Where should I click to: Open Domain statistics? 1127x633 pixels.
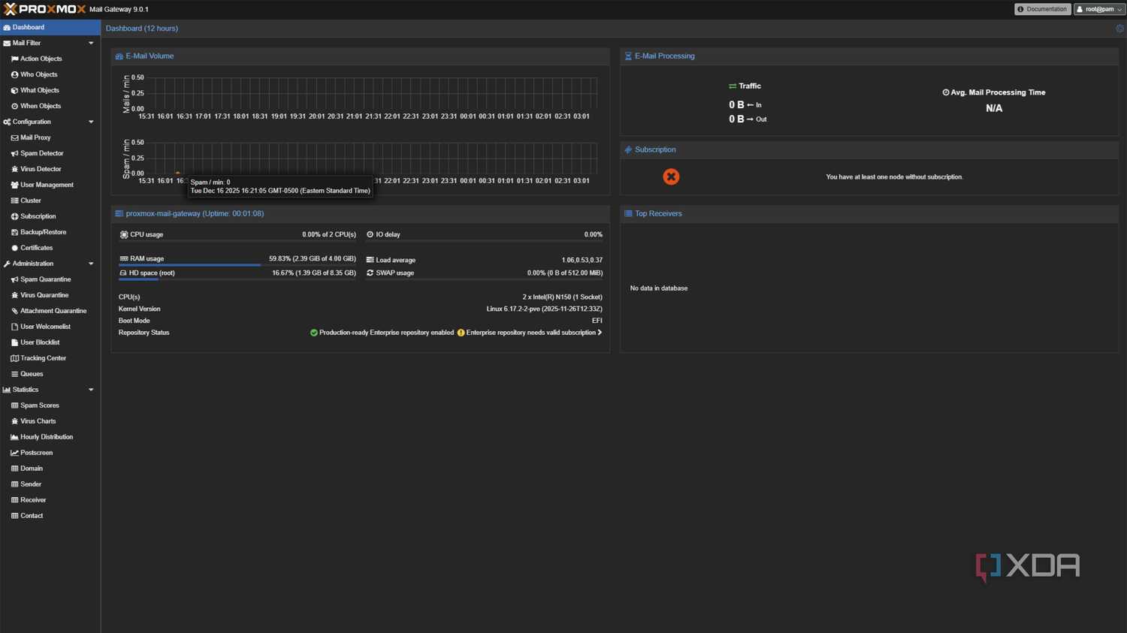coord(50,469)
